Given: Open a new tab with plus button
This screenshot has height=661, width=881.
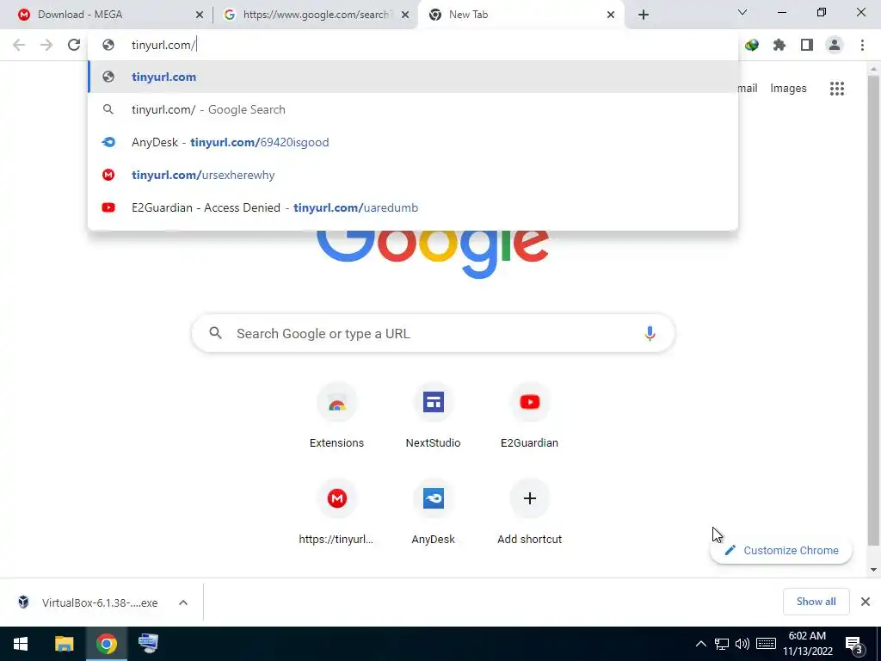Looking at the screenshot, I should tap(644, 15).
